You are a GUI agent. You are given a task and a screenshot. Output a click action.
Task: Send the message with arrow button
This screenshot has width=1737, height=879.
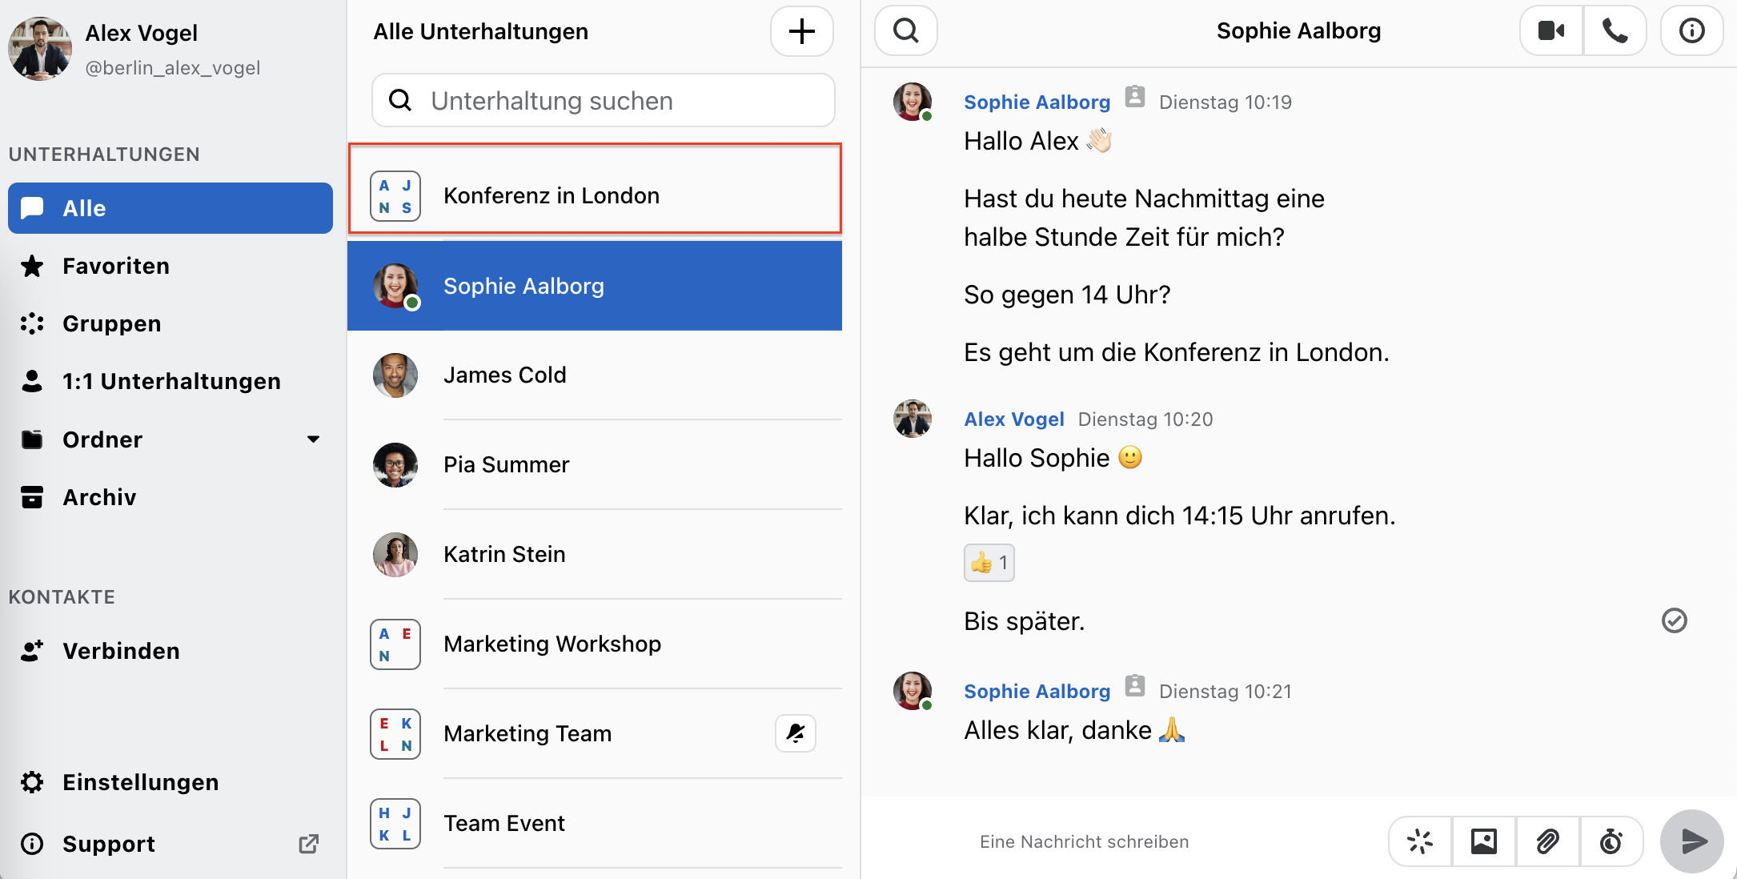(1692, 841)
